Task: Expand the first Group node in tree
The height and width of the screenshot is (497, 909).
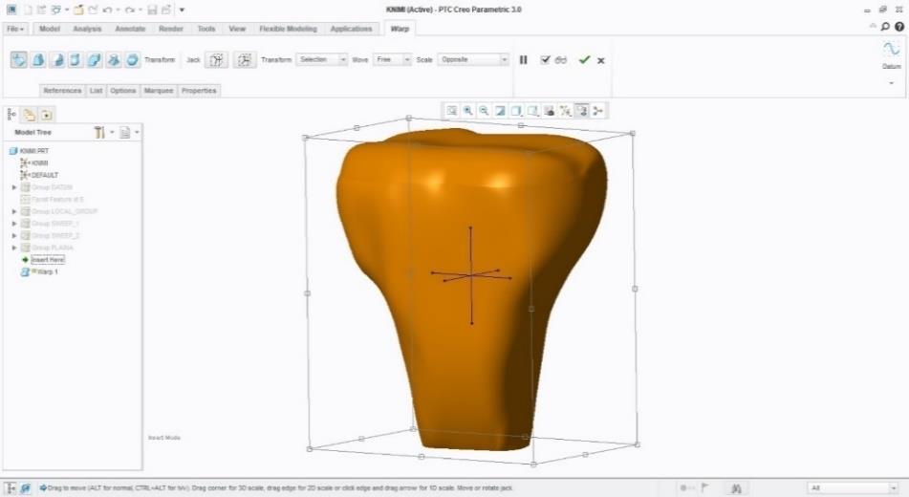Action: tap(14, 187)
